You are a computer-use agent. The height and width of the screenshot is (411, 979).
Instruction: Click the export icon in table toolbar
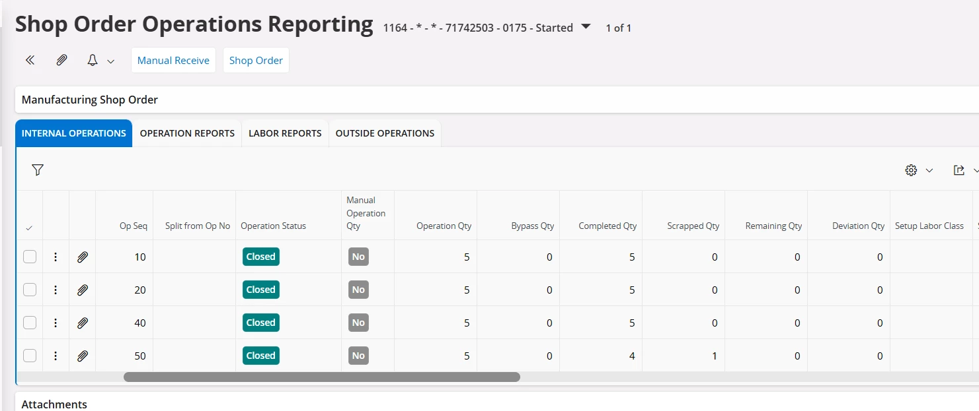(959, 170)
